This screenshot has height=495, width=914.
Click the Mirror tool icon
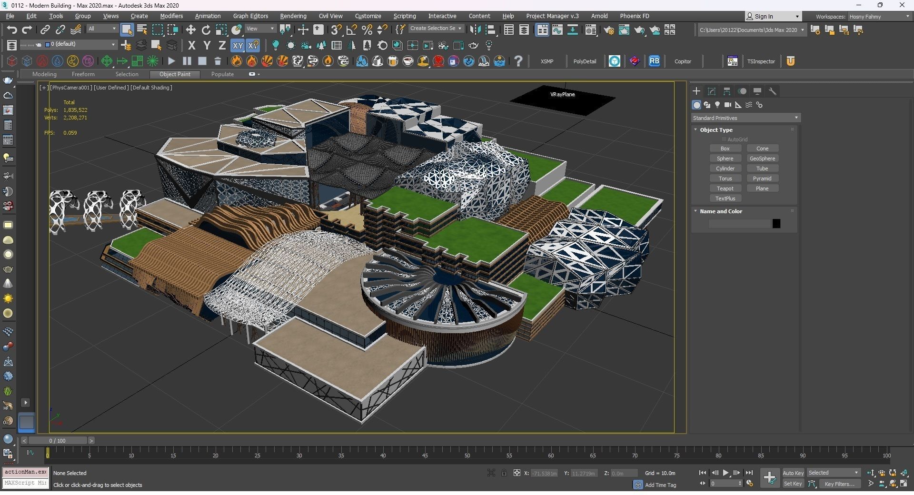(475, 30)
